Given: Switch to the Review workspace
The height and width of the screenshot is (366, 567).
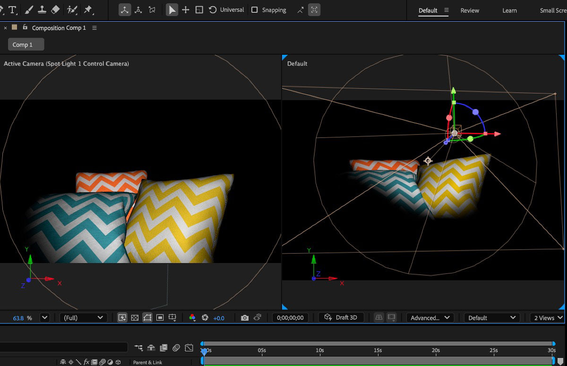Looking at the screenshot, I should (470, 10).
